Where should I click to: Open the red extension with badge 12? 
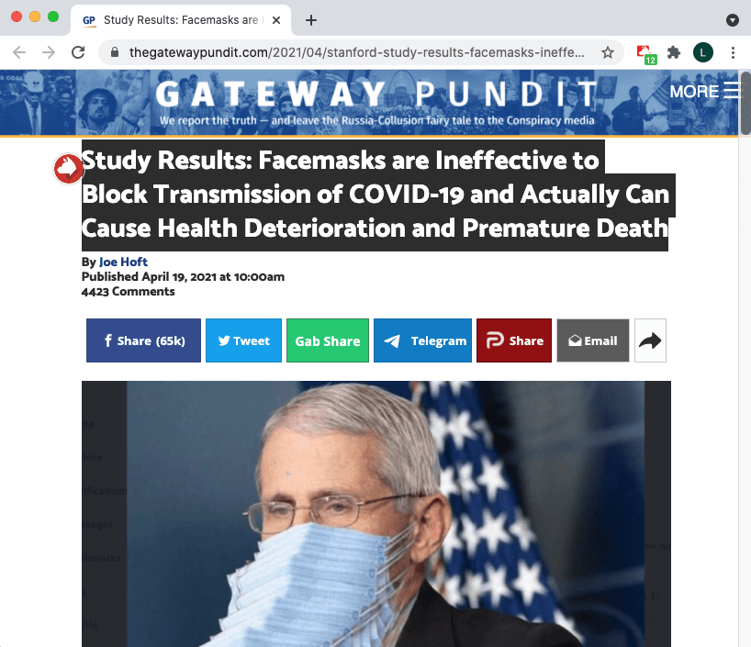pyautogui.click(x=646, y=53)
